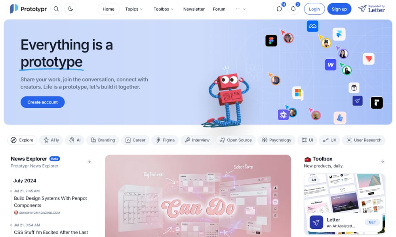
Task: Click the Figma app icon in banner
Action: [x=271, y=41]
